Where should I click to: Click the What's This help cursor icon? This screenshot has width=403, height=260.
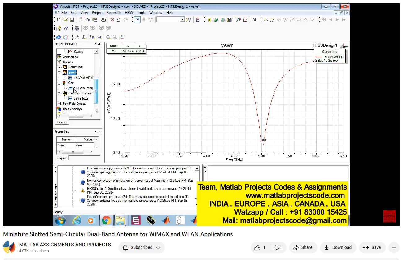(x=65, y=28)
